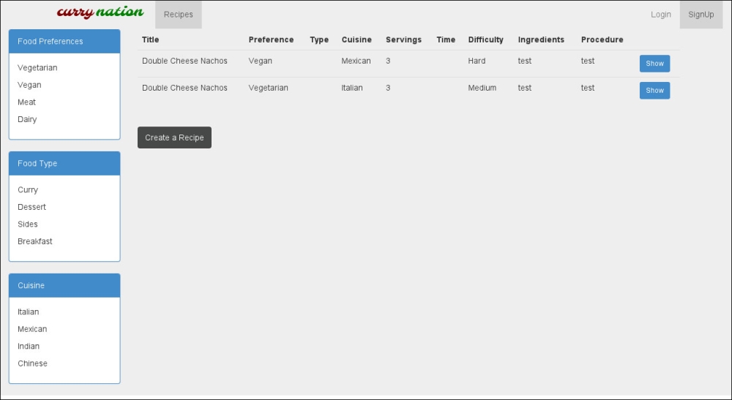Show the Mexican Double Cheese Nachos recipe

pos(654,64)
